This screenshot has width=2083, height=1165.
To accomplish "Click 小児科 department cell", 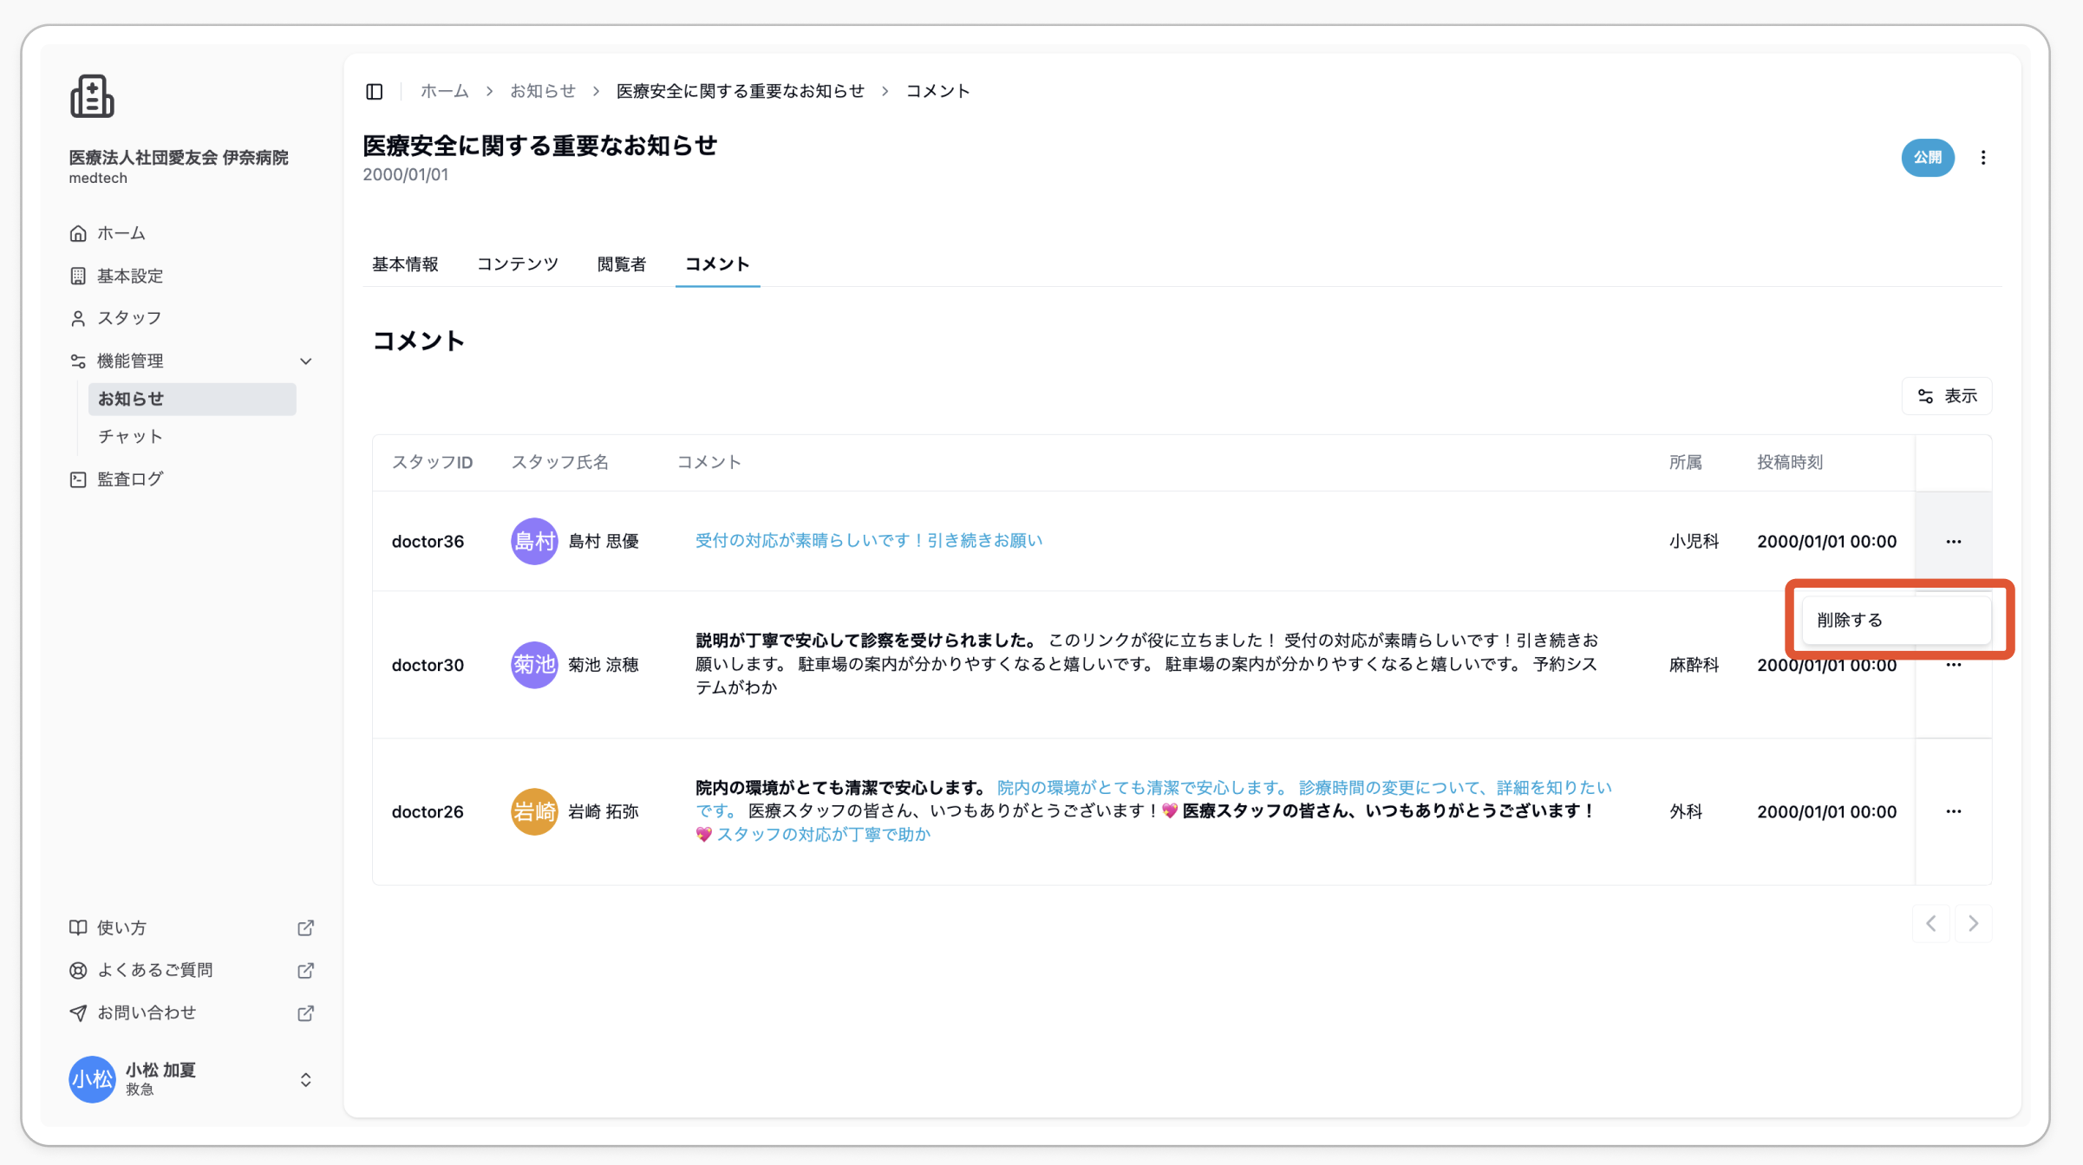I will tap(1694, 542).
